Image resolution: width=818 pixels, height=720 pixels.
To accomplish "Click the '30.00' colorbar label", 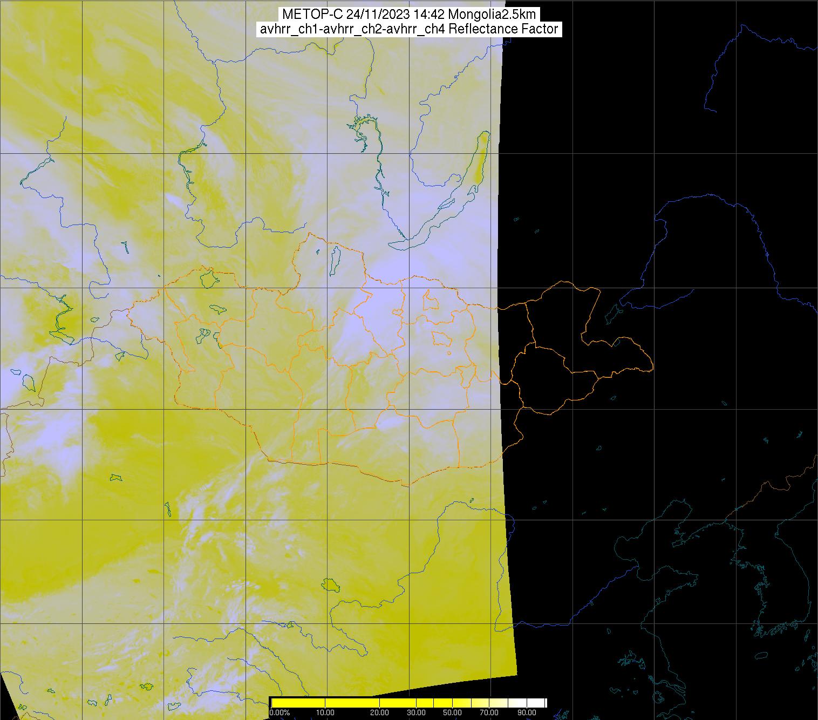I will pos(416,712).
